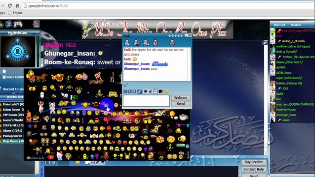The width and height of the screenshot is (315, 177).
Task: Enter the Main LobbY room
Action: [x=13, y=104]
